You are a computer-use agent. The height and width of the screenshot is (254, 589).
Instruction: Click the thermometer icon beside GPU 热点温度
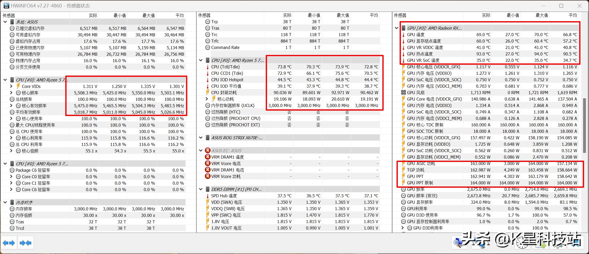(x=404, y=54)
